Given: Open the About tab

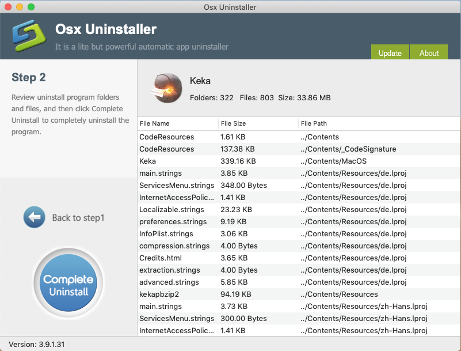Looking at the screenshot, I should [429, 52].
